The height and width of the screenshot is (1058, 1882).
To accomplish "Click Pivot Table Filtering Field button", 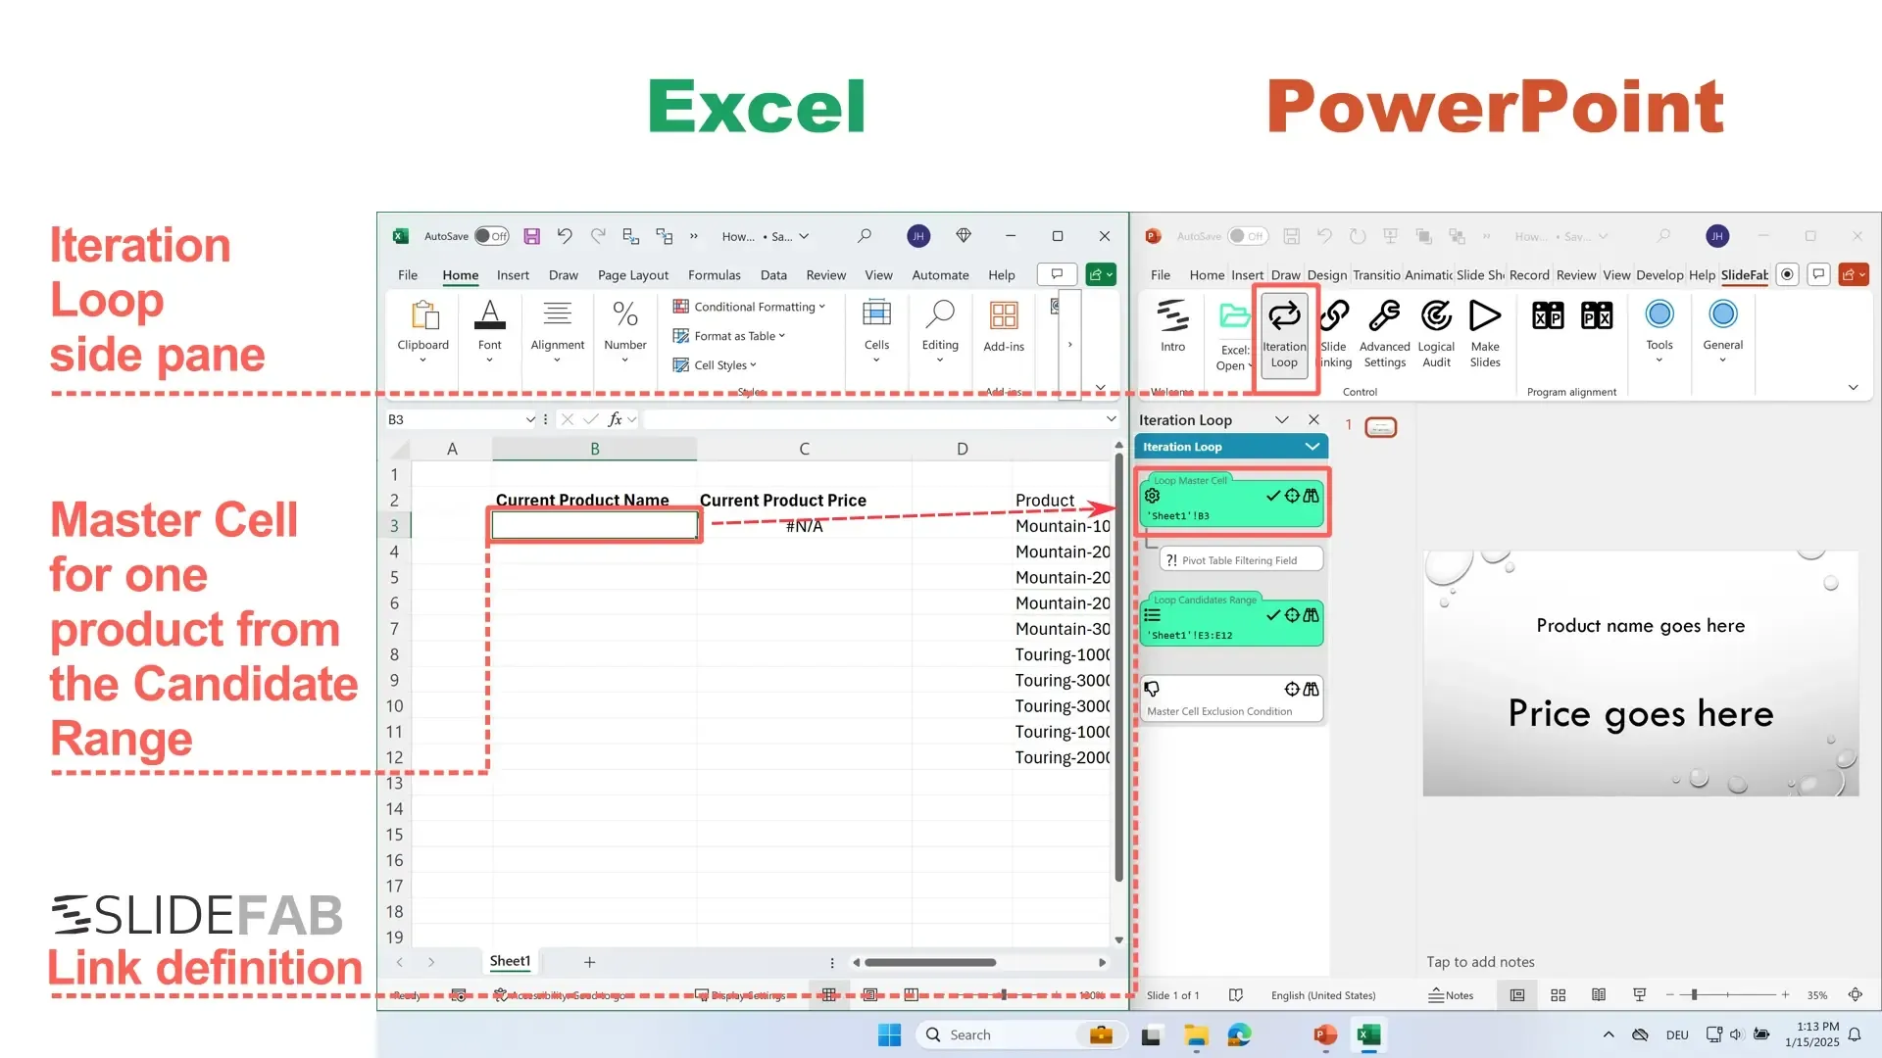I will [1241, 560].
